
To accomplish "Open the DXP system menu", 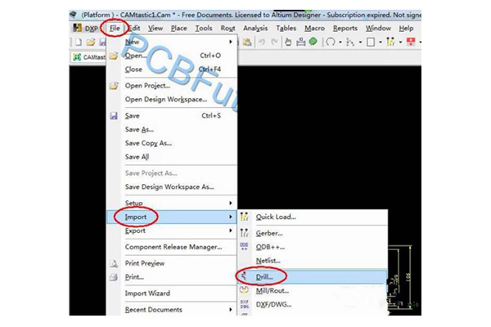I will (89, 28).
